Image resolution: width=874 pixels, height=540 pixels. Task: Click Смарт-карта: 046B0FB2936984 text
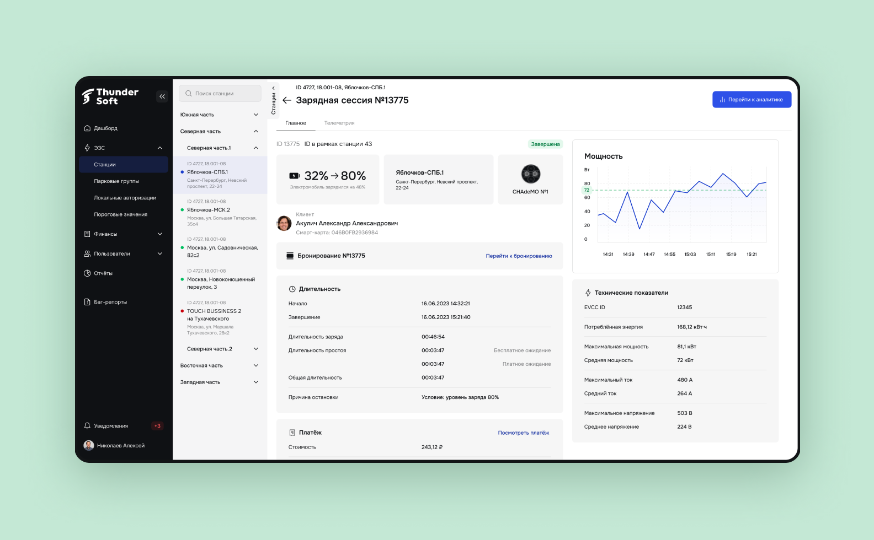pos(337,233)
